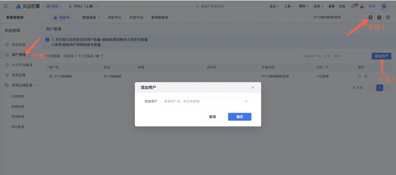Open the 工具 menu

(x=289, y=6)
